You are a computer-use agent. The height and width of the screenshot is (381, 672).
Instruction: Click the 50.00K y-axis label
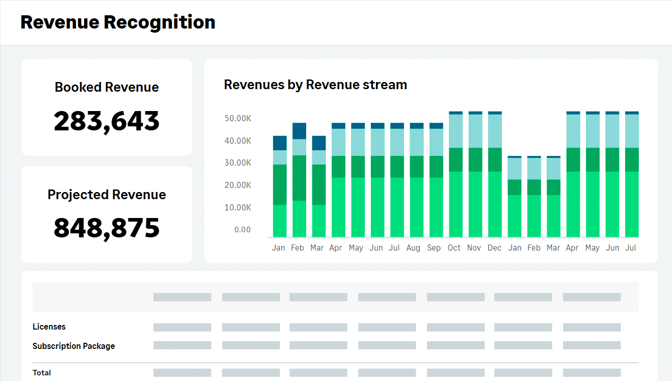(238, 118)
